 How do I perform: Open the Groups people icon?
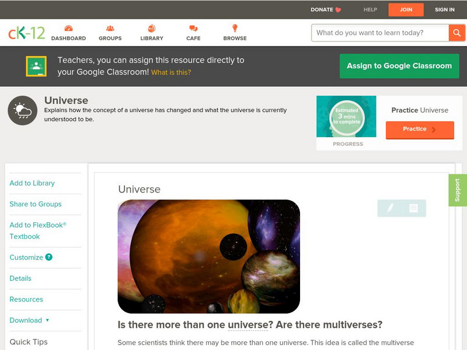tap(110, 28)
